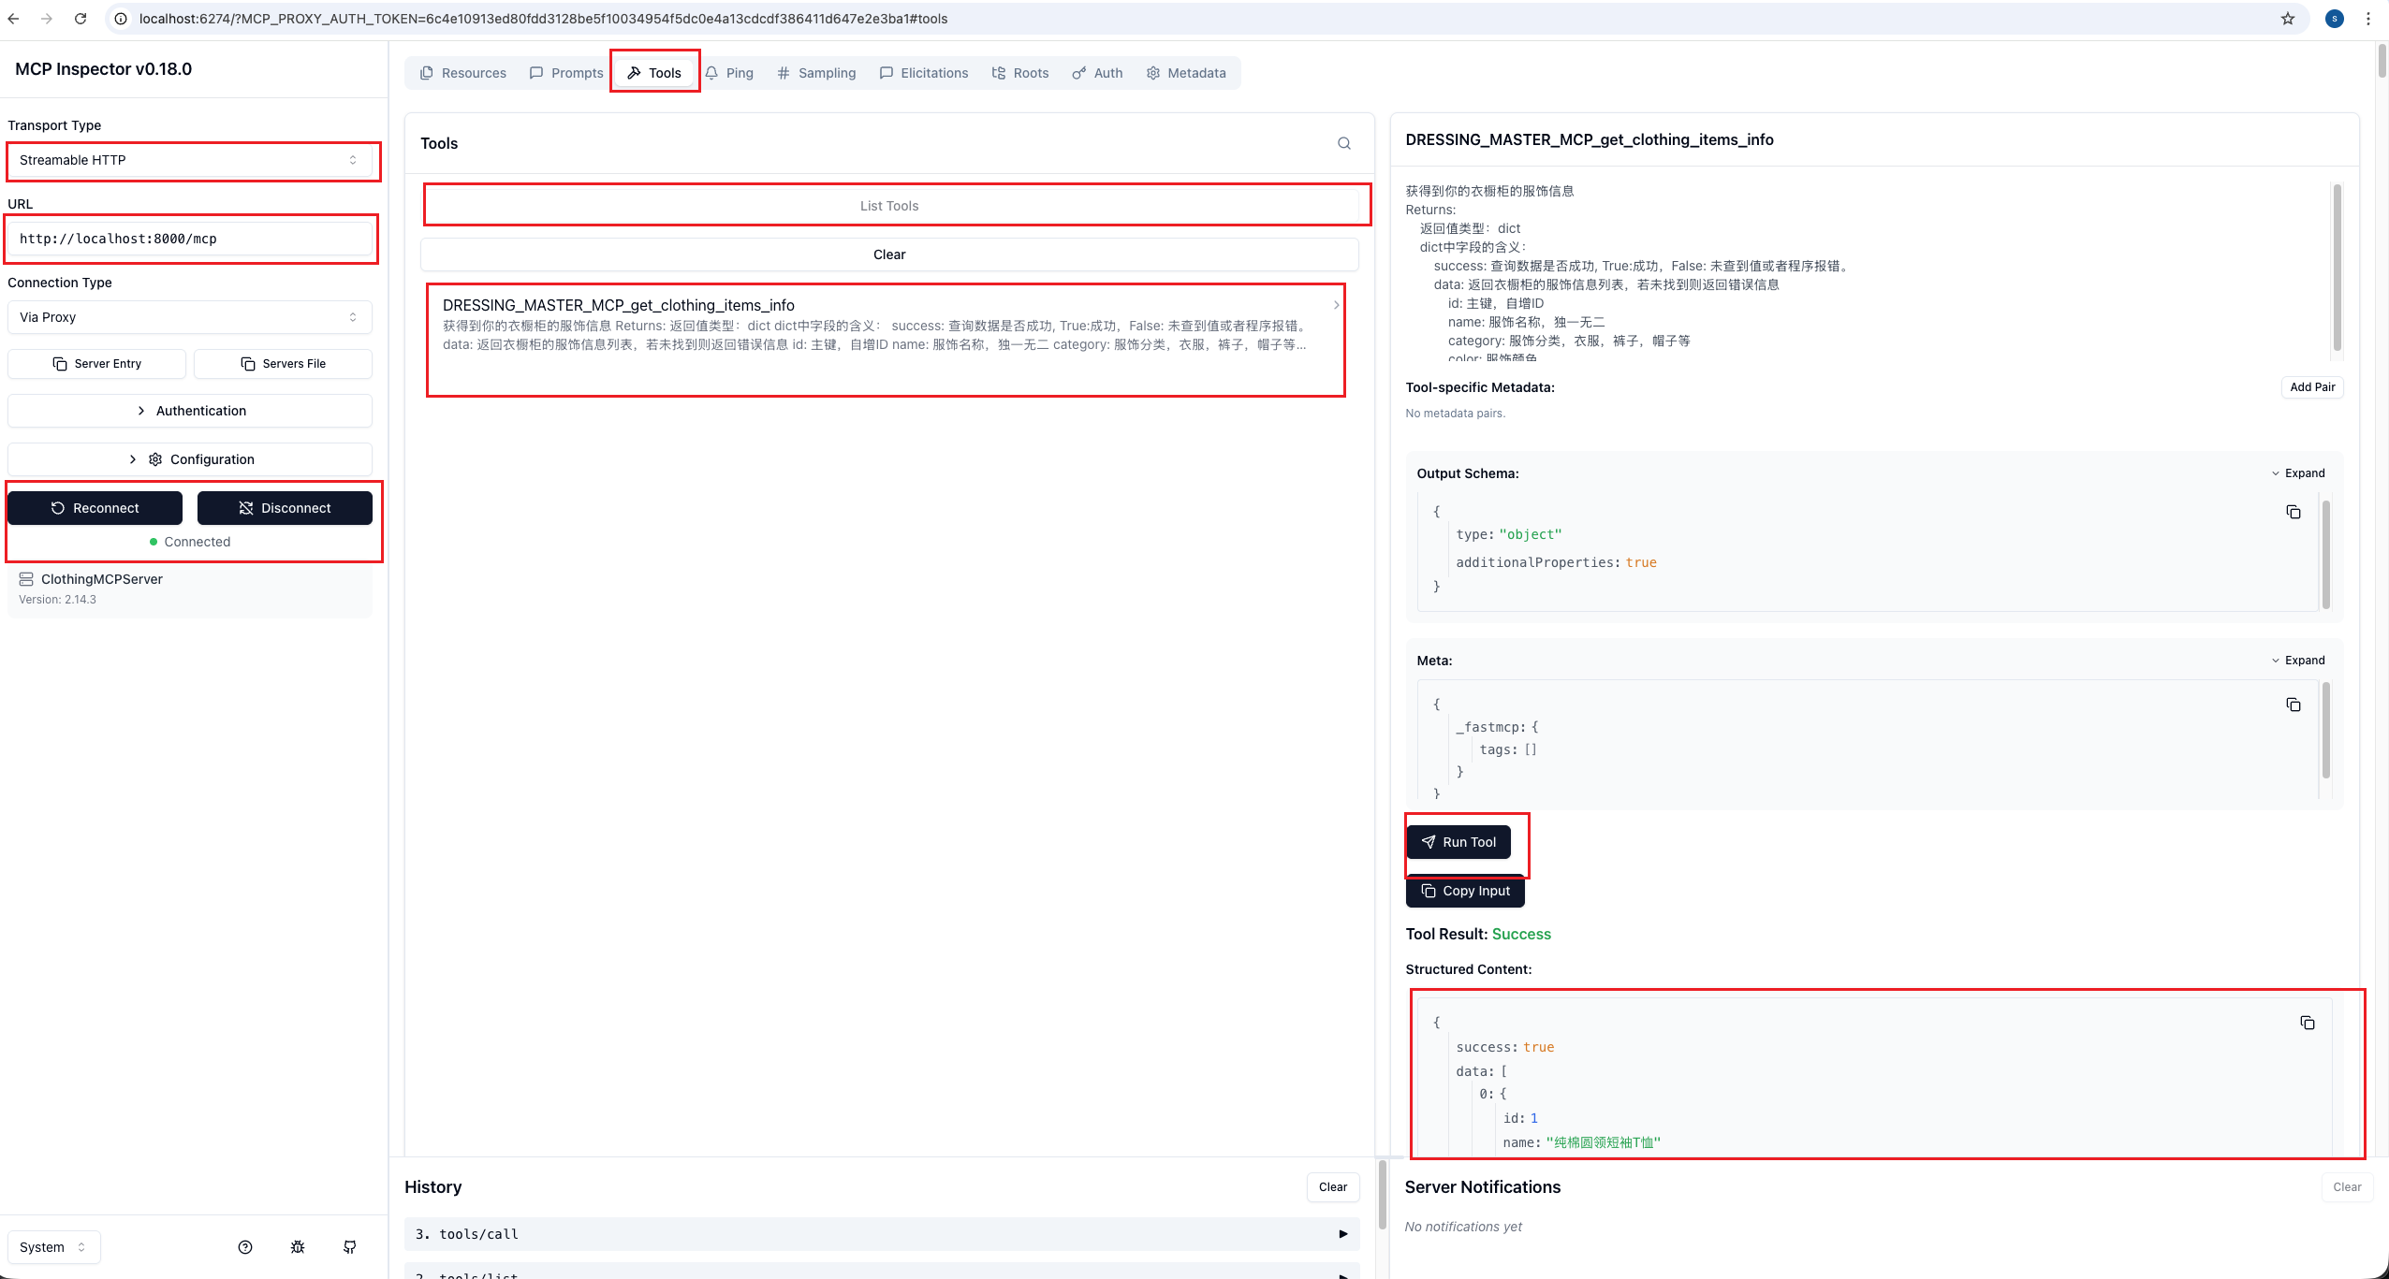Copy the Meta JSON block
The width and height of the screenshot is (2389, 1279).
pos(2293,705)
